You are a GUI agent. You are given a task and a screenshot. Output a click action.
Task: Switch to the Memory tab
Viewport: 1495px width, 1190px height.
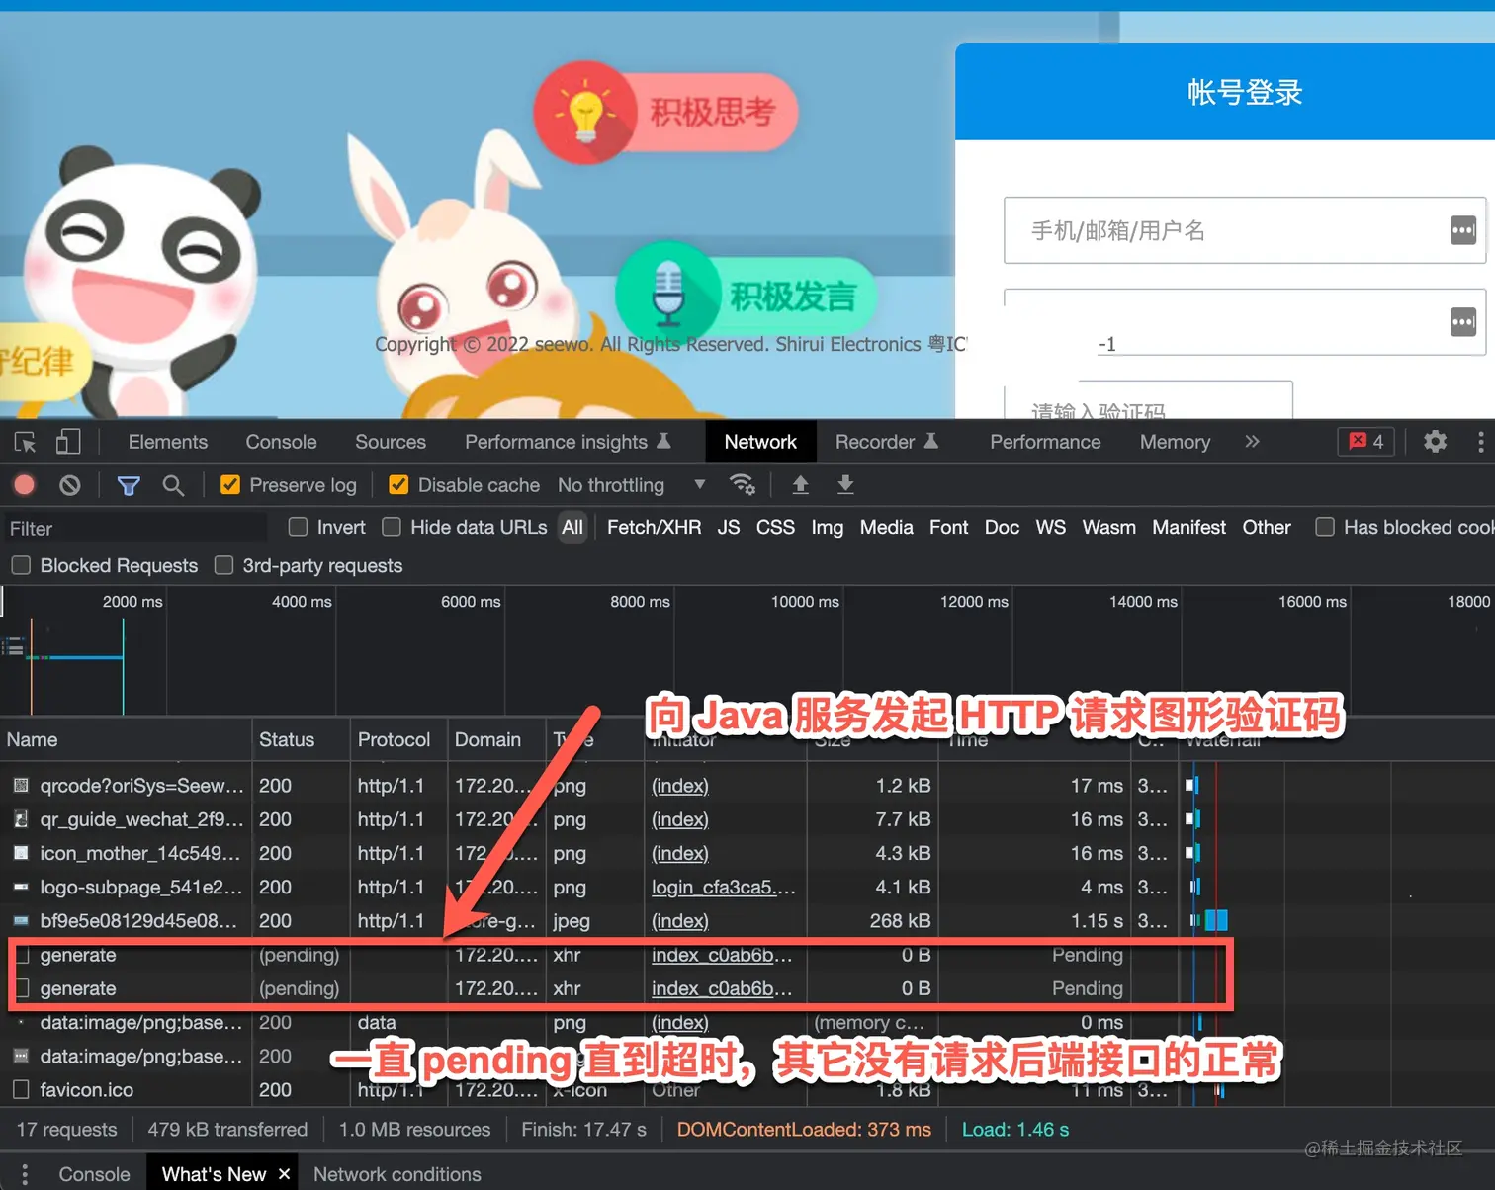(1175, 442)
